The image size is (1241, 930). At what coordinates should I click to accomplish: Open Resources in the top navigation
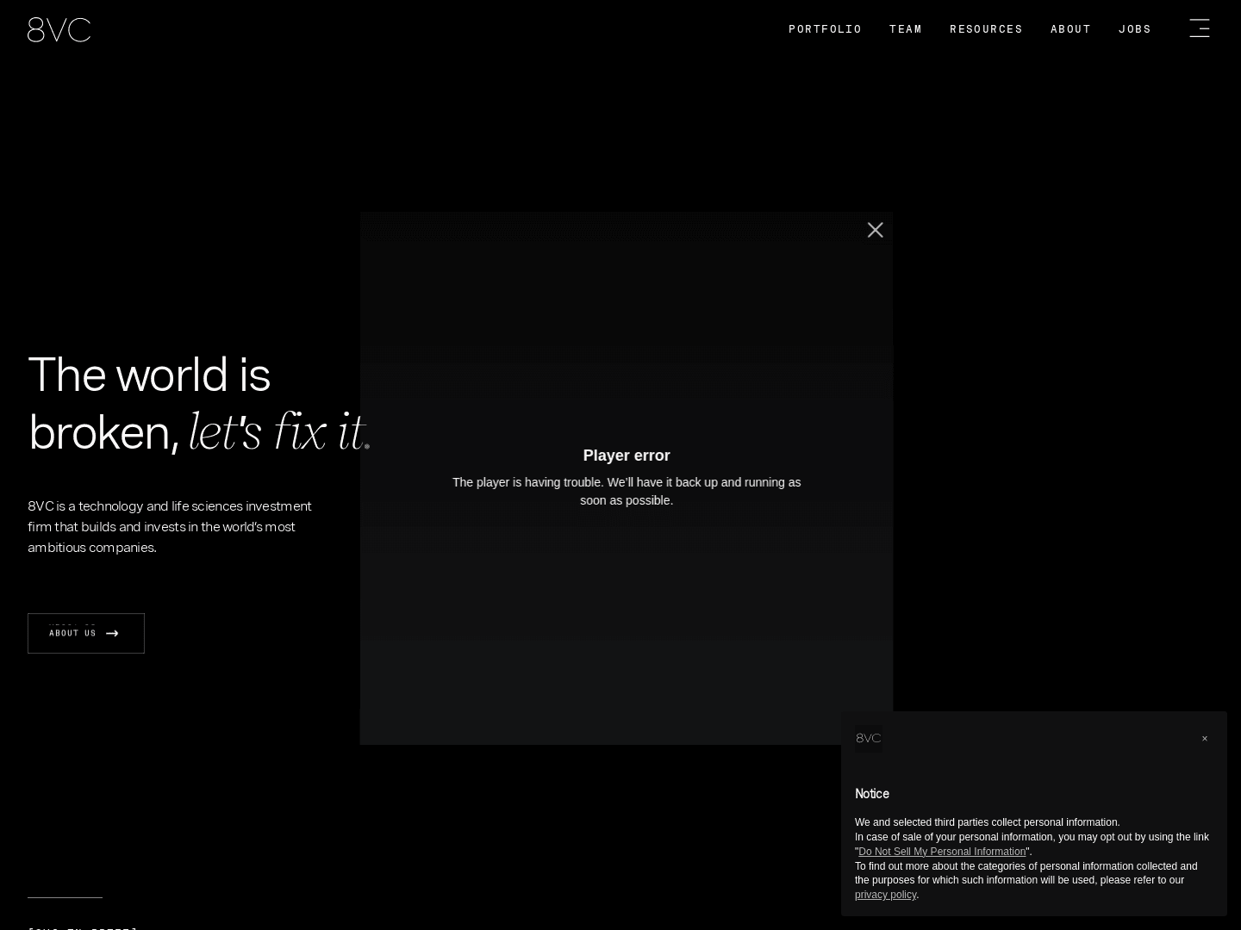pos(986,29)
